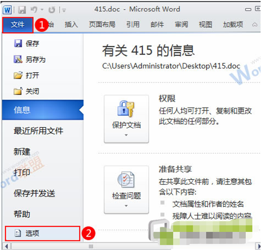
Task: Switch to the 页面布局 ribbon tab
Action: click(x=102, y=24)
